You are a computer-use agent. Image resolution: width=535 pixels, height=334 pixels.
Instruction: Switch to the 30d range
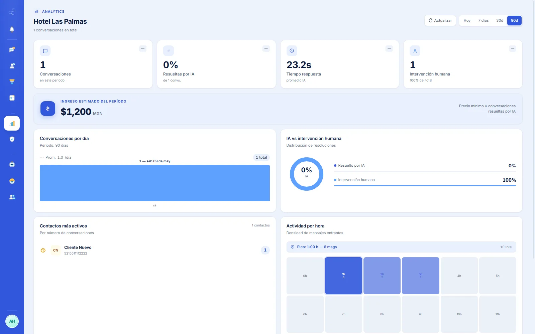(500, 21)
